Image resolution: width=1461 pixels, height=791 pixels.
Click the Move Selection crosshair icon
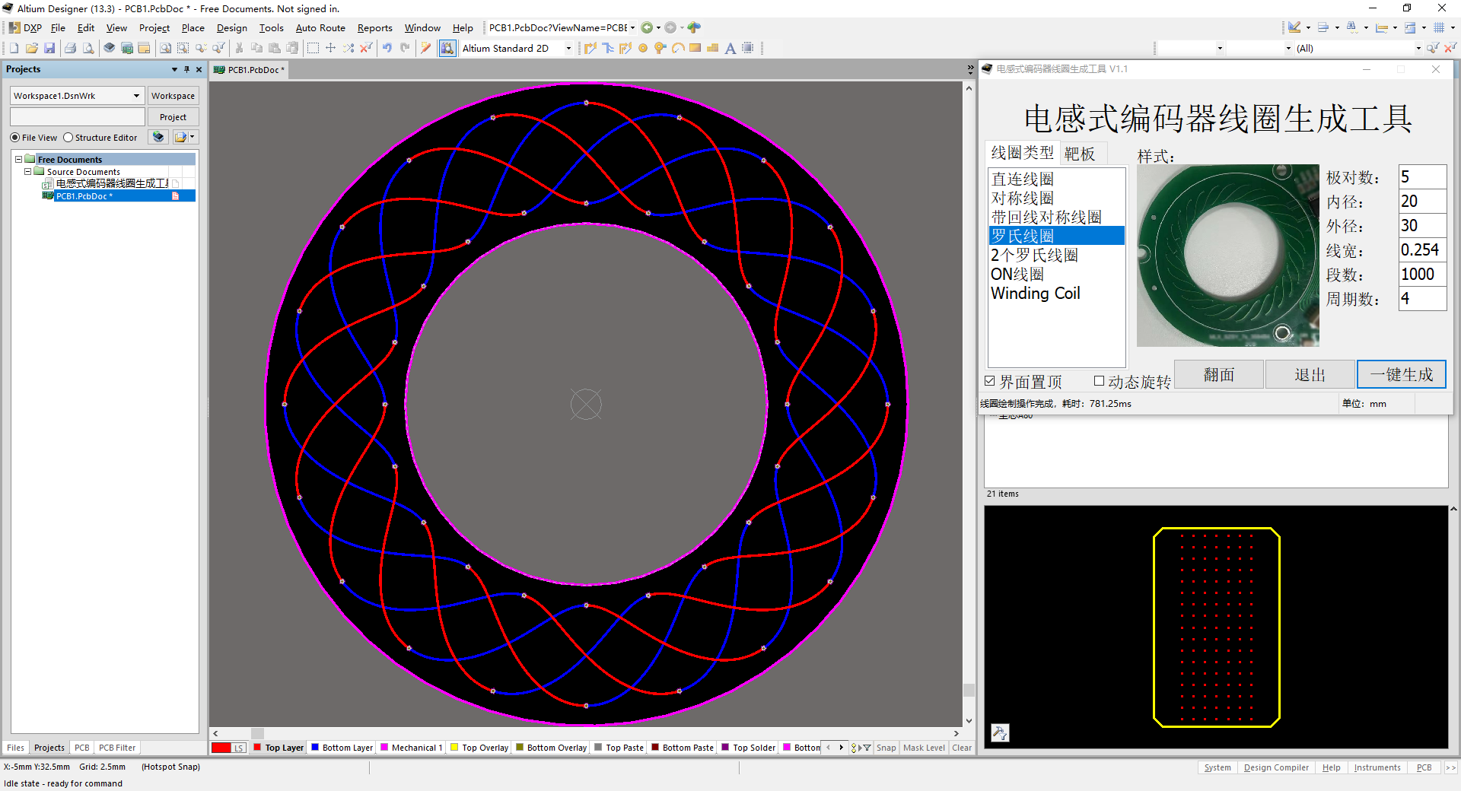(330, 48)
